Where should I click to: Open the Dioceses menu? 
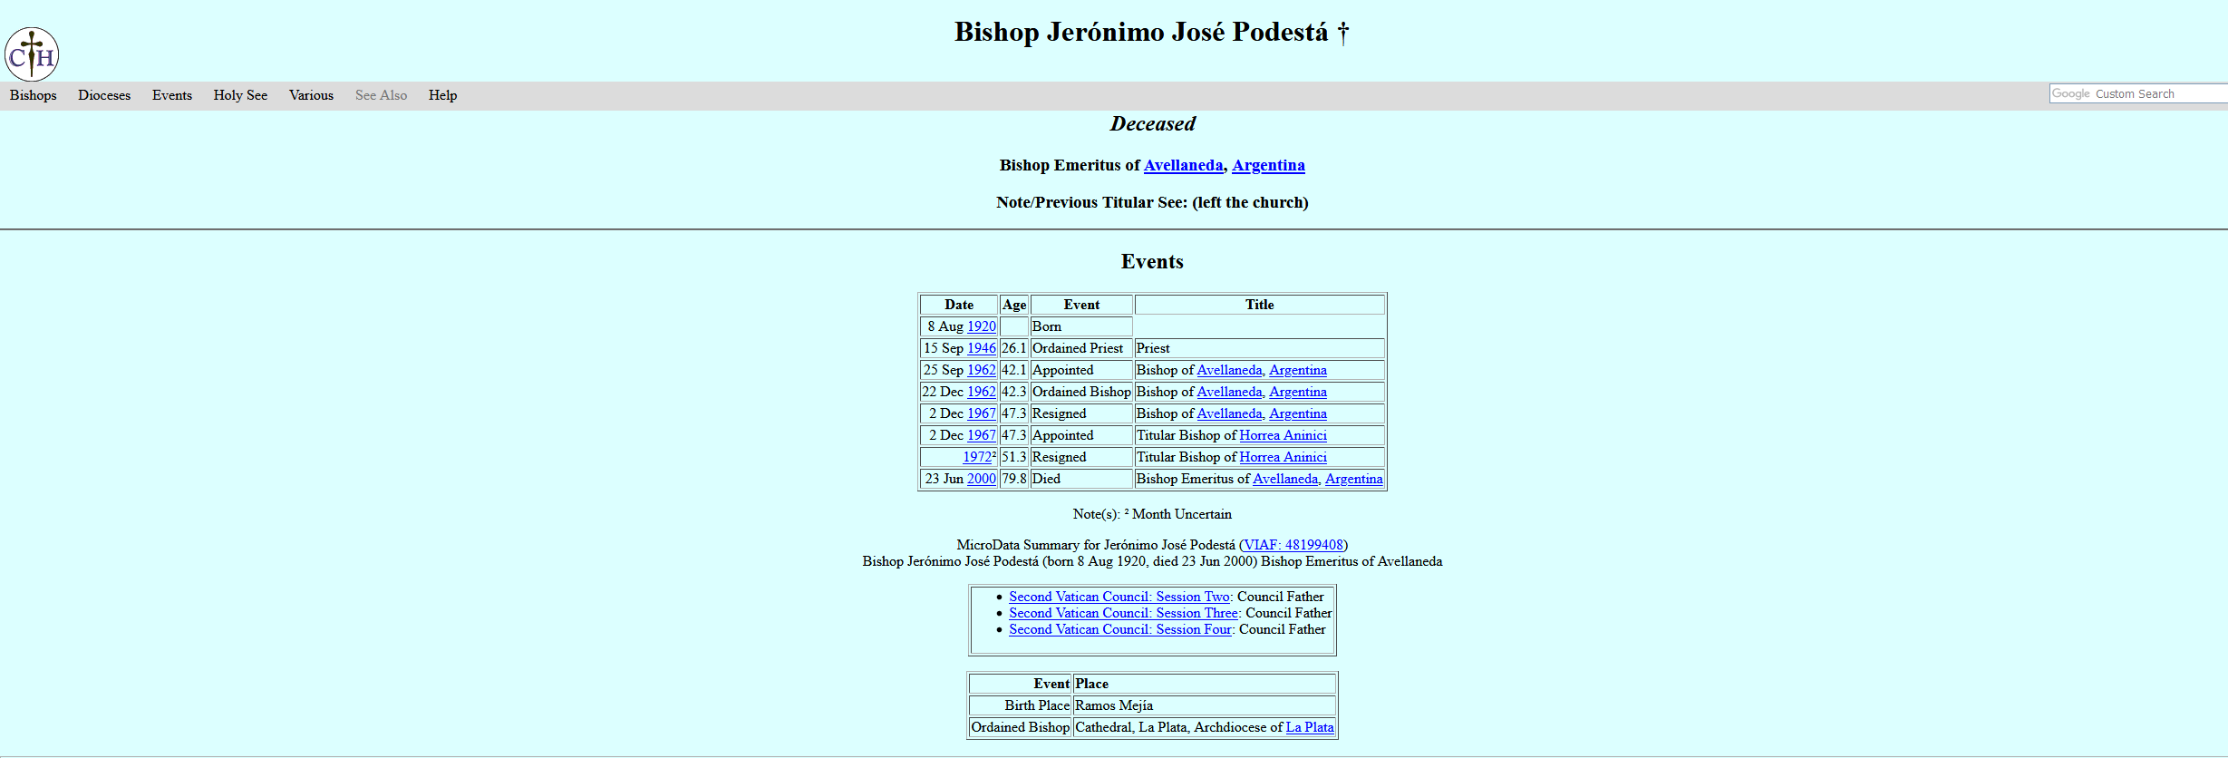tap(104, 95)
